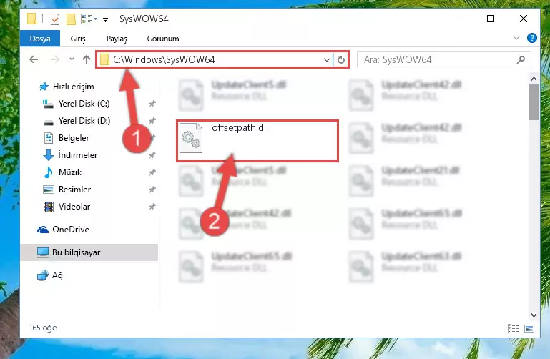550x359 pixels.
Task: Click the magnifier search icon
Action: point(521,59)
